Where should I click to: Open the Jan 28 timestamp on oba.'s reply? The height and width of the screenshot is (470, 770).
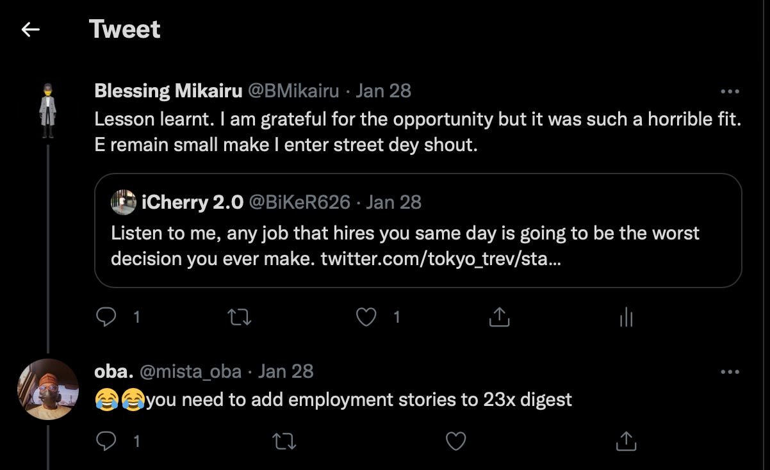pyautogui.click(x=286, y=371)
